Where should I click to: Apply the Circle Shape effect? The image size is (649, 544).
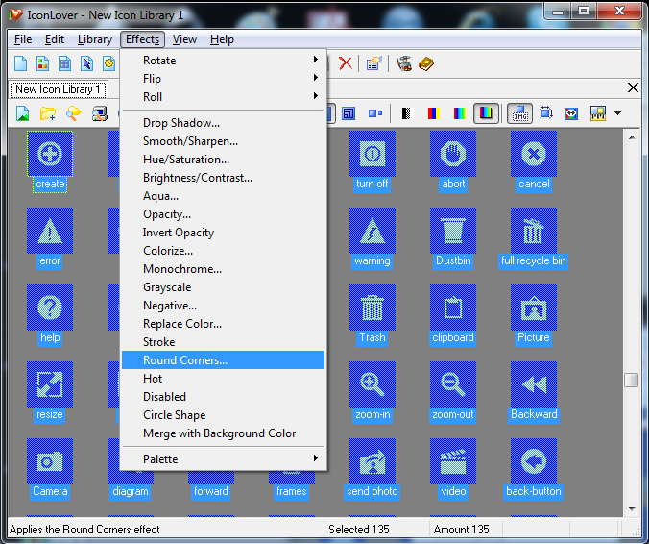(x=223, y=415)
